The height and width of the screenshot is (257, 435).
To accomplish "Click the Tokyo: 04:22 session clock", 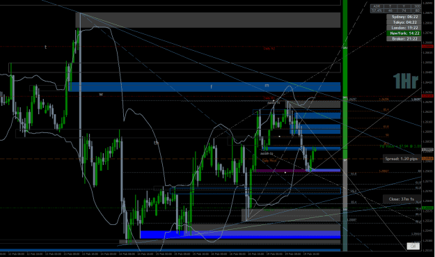I will [x=404, y=22].
